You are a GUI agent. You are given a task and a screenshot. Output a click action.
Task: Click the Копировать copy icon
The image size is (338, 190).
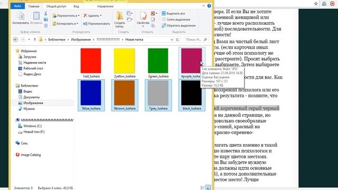coord(21,16)
